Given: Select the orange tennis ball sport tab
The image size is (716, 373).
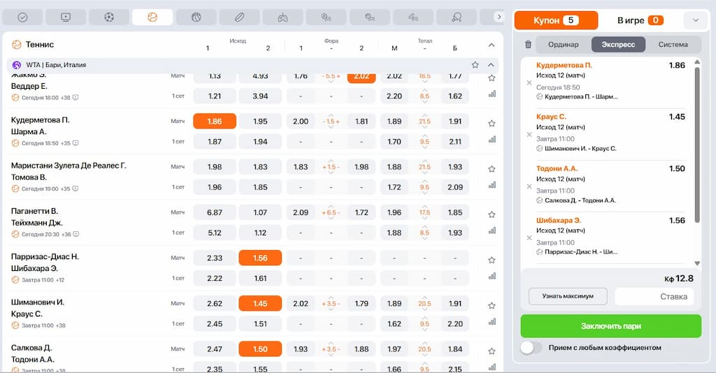Looking at the screenshot, I should tap(152, 17).
